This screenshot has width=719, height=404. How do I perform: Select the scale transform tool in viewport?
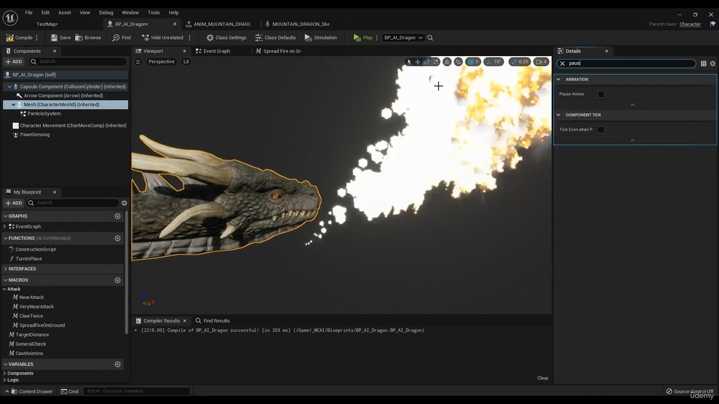click(435, 62)
